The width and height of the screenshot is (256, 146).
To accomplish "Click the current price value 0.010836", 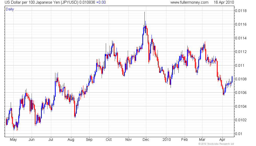I will point(87,2).
